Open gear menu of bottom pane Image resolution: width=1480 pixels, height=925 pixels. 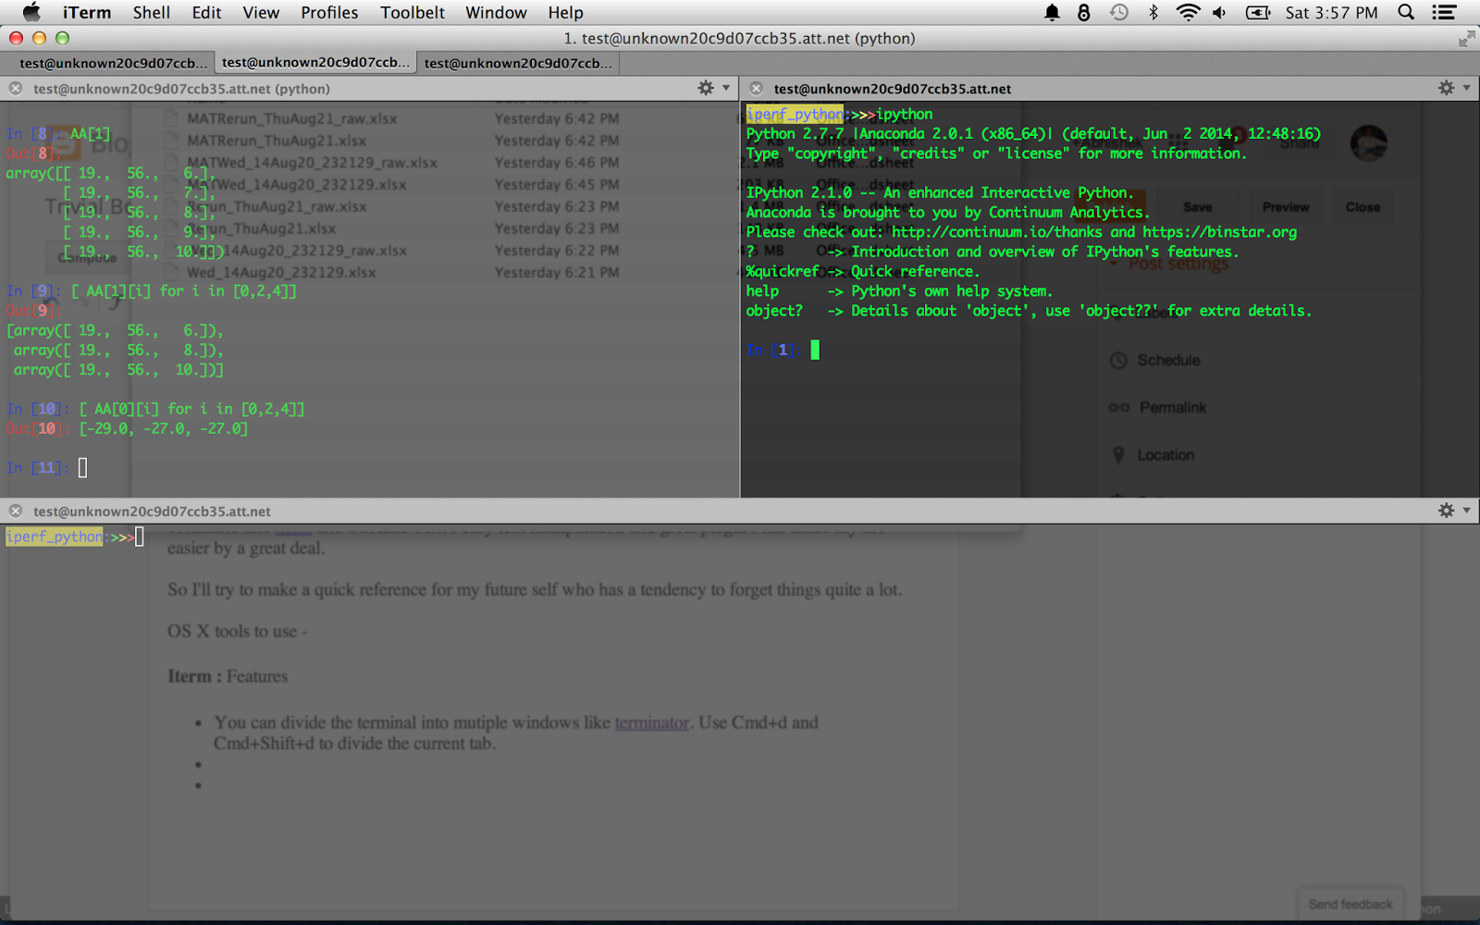pyautogui.click(x=1452, y=511)
